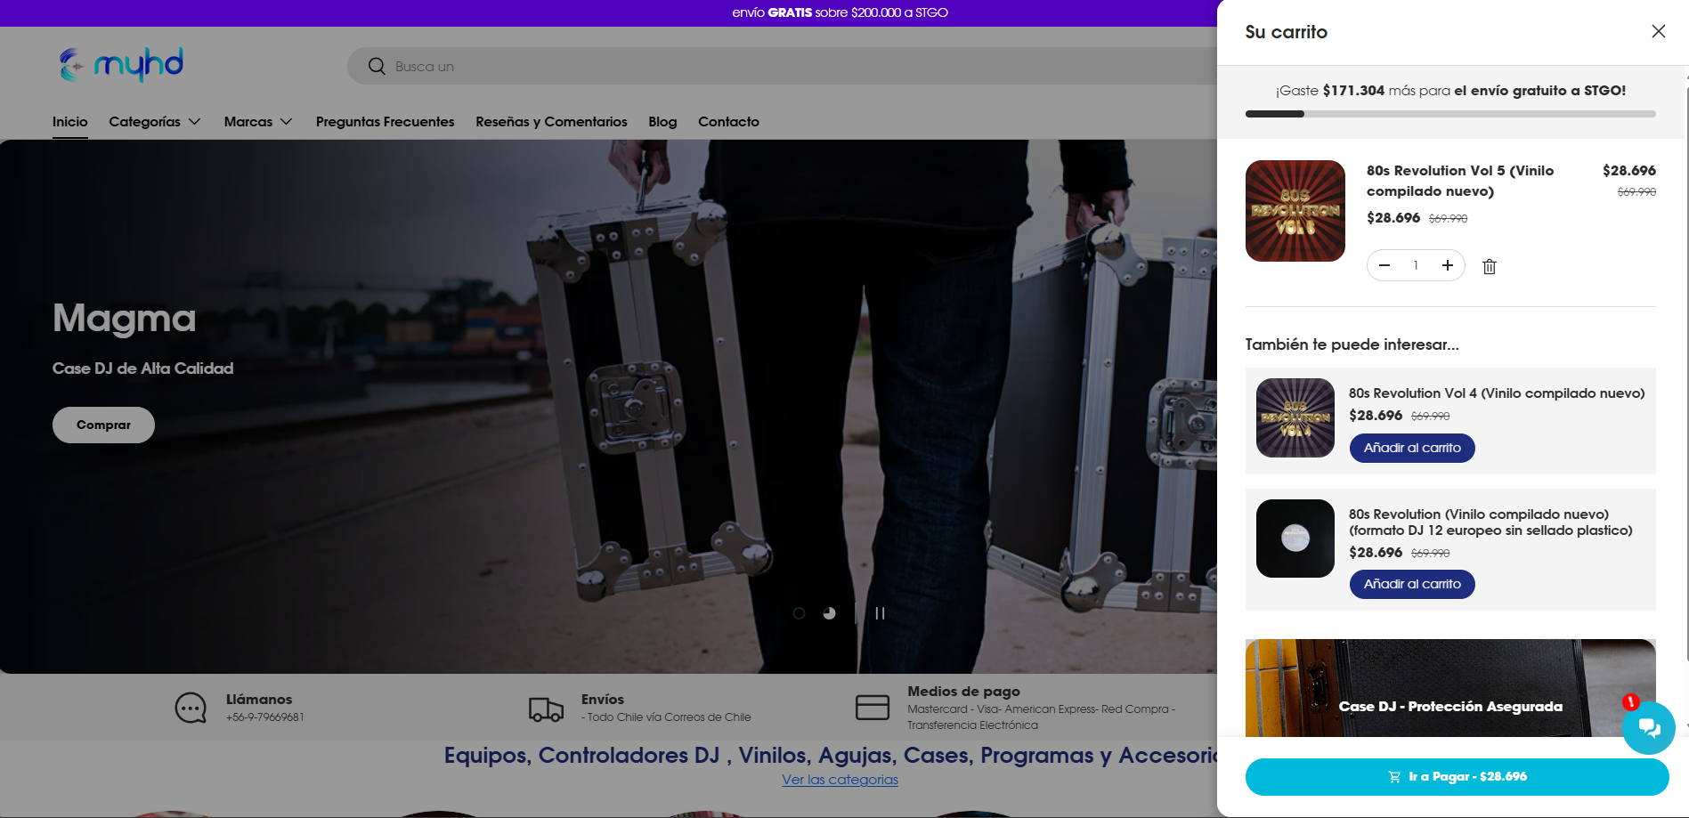
Task: Select the second carousel slide dot
Action: click(x=829, y=613)
